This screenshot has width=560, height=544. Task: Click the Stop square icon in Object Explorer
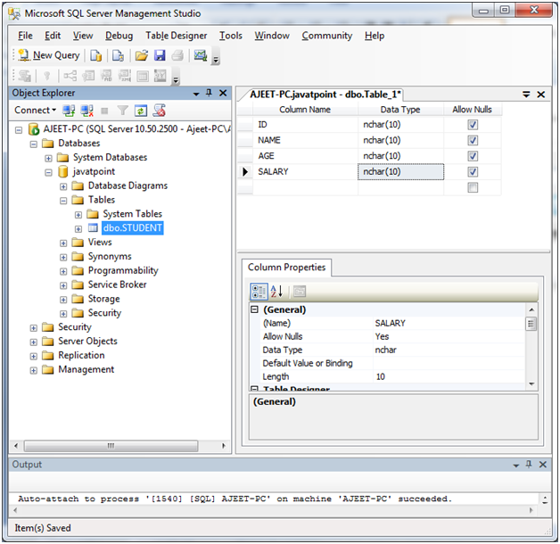coord(104,111)
